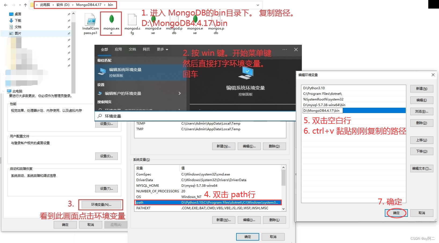Click 下移(O) to move entry down
The width and height of the screenshot is (439, 243).
click(x=422, y=151)
